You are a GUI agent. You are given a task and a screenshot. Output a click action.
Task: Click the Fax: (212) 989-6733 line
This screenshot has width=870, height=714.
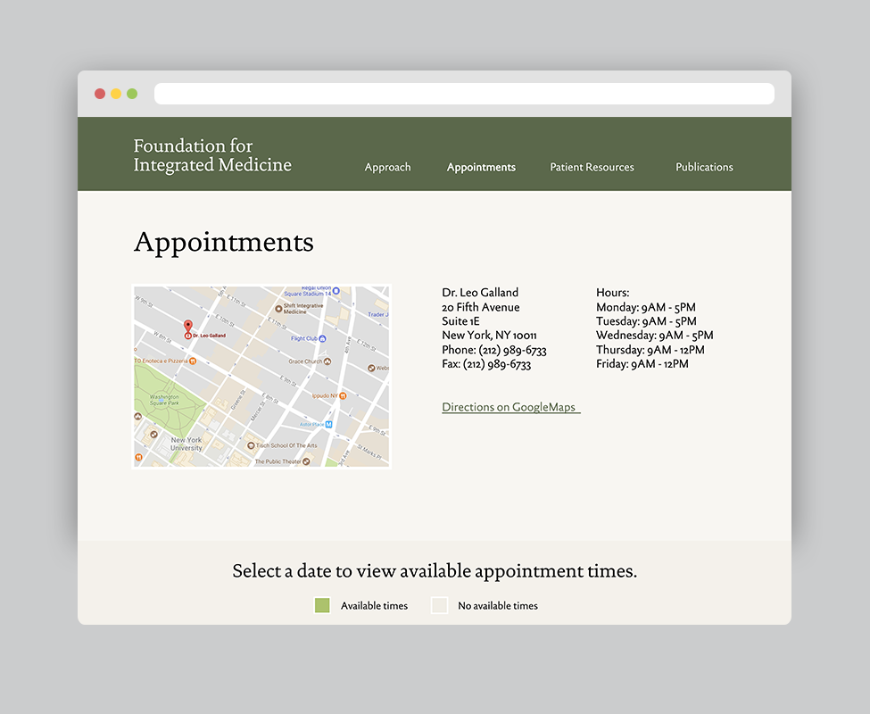click(x=486, y=364)
